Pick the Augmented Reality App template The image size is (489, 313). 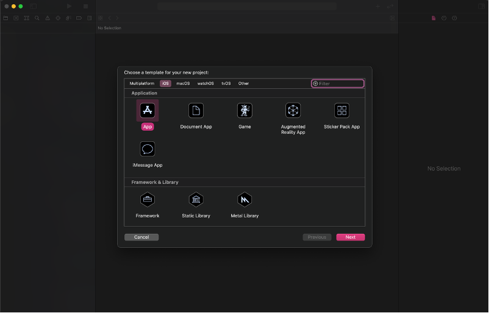(x=293, y=118)
